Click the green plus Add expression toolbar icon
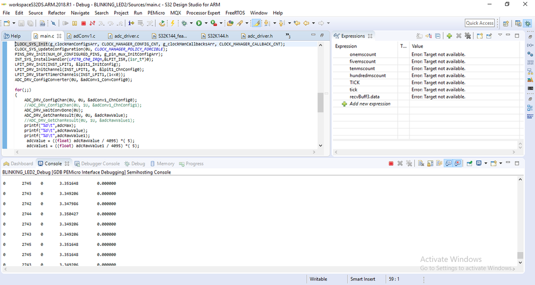Viewport: 535px width, 285px height. (449, 36)
